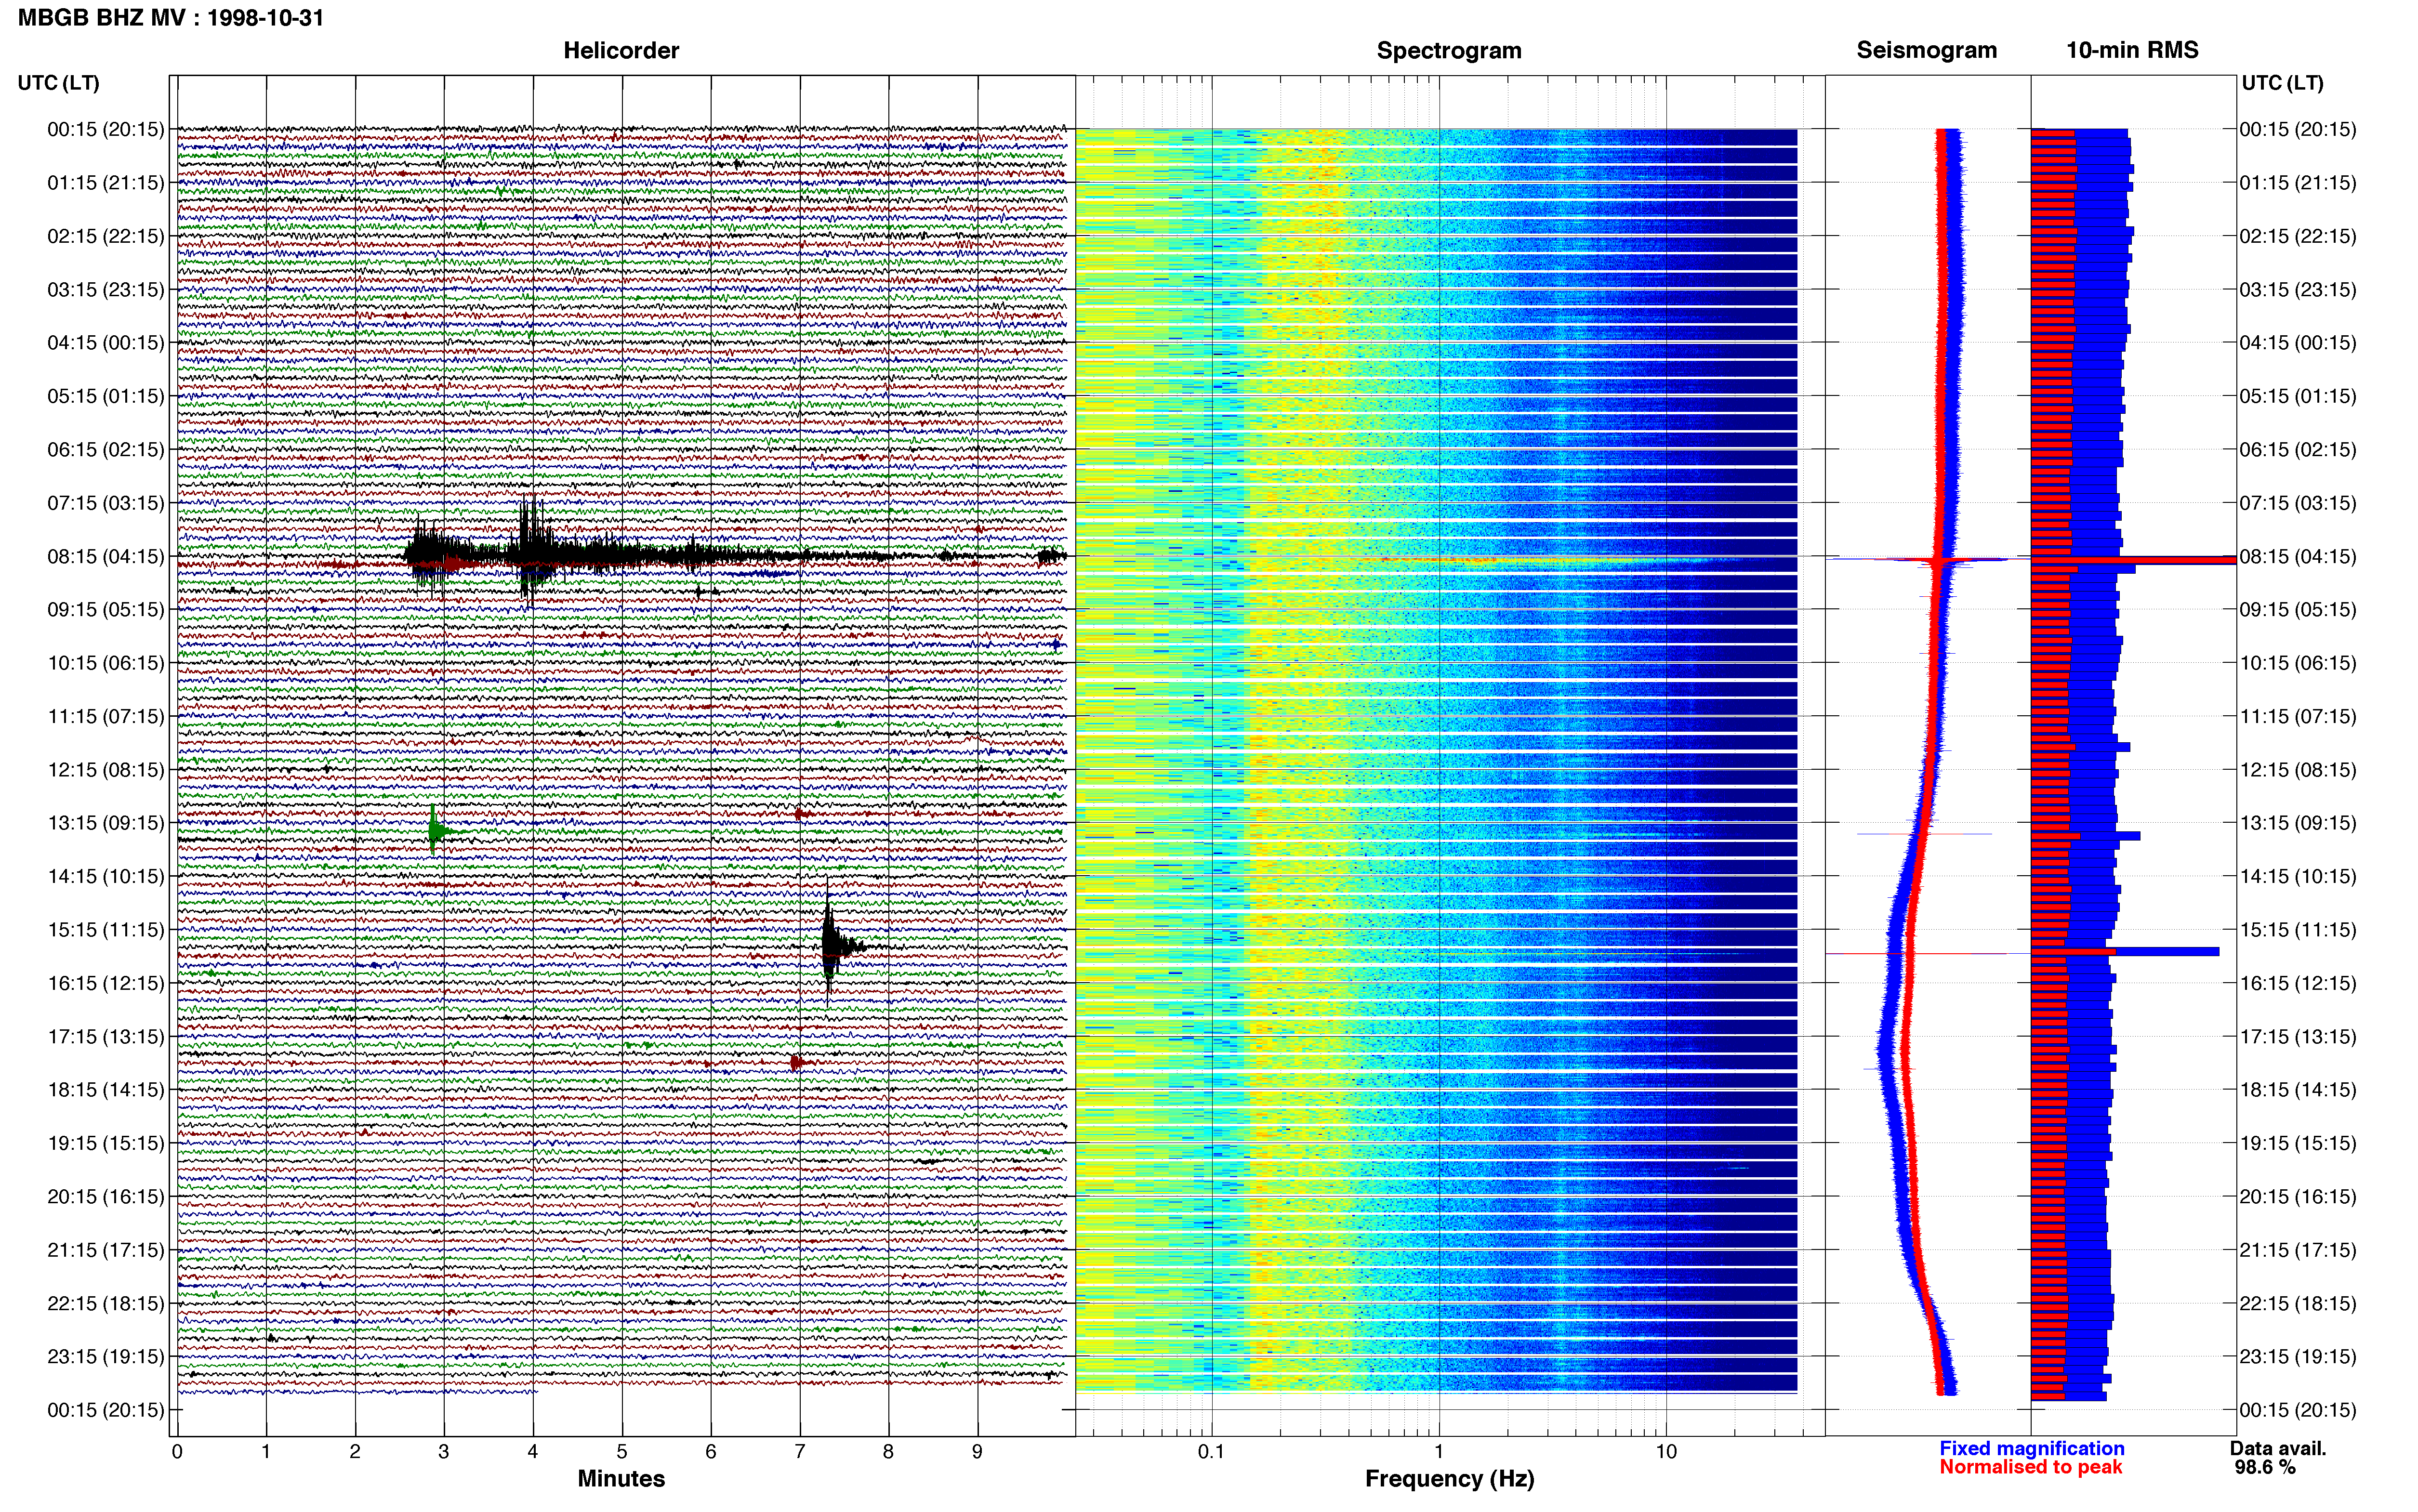Click the plot title 'MBGB BHZ MV : 1998-10-31'

(x=171, y=18)
